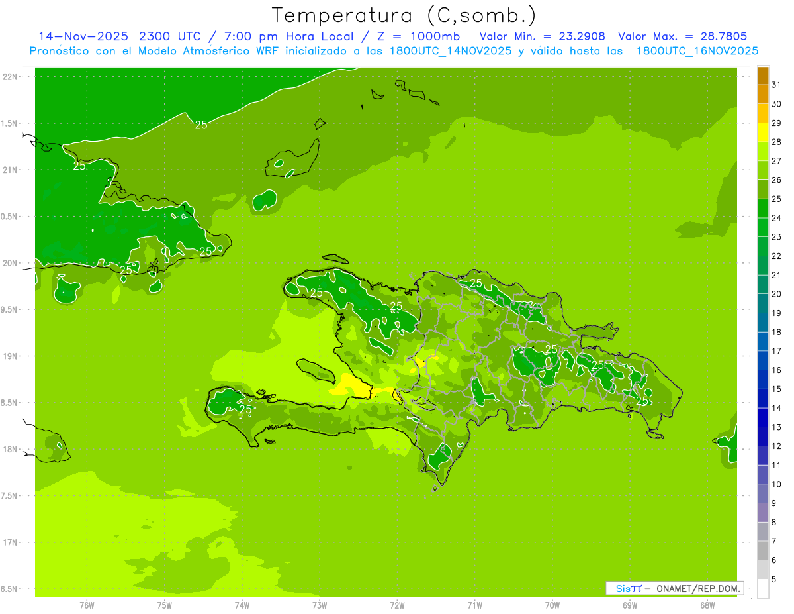Click the colorbar label "5"

coord(773,580)
